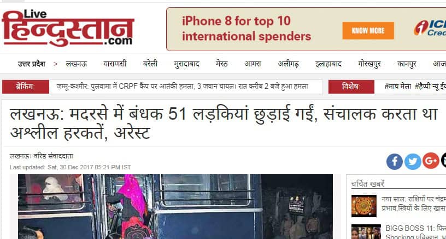Viewport: 446px width, 239px height.
Task: Click the Facebook share icon
Action: click(394, 161)
